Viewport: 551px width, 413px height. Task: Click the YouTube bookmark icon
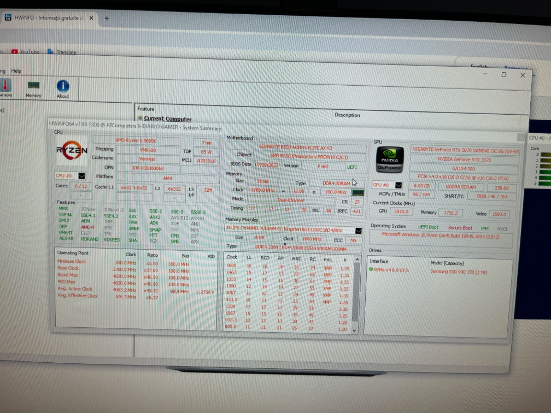tap(15, 51)
